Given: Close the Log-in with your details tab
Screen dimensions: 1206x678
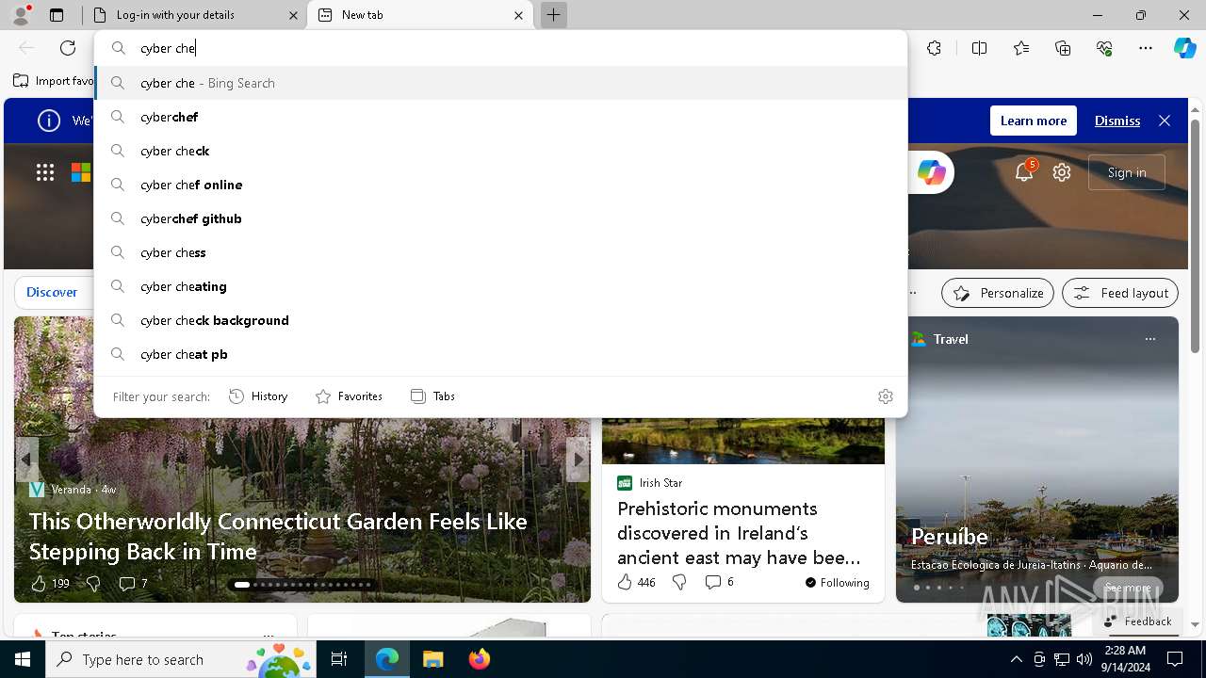Looking at the screenshot, I should [x=293, y=15].
